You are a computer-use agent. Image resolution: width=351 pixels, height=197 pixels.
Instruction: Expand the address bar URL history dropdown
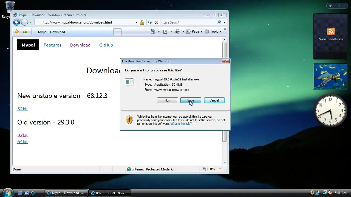coord(136,22)
